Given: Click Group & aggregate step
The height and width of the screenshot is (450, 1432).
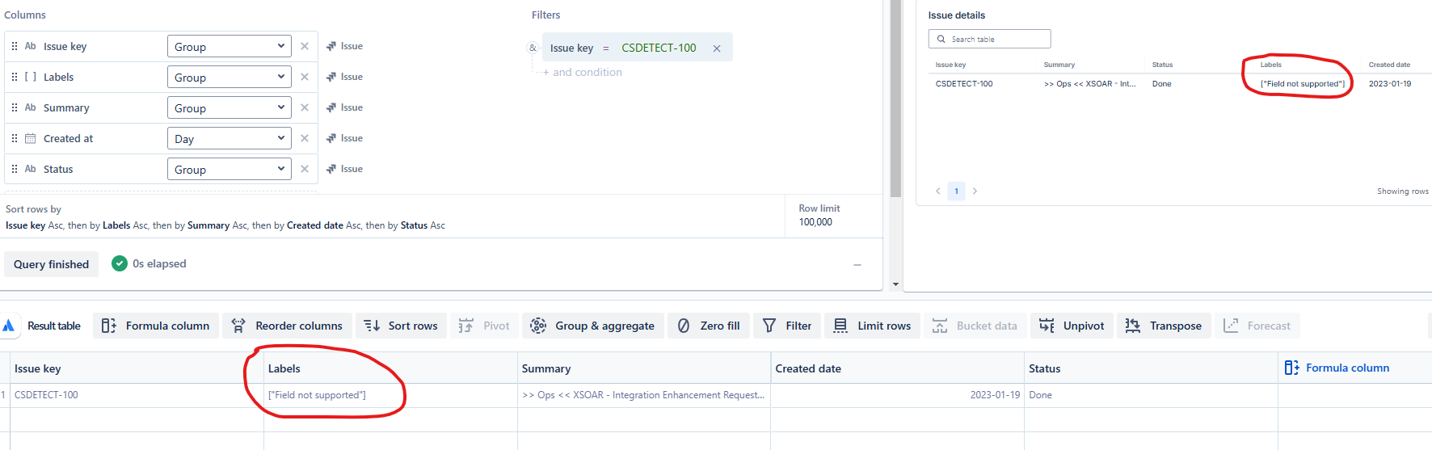Looking at the screenshot, I should [593, 326].
